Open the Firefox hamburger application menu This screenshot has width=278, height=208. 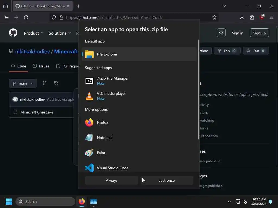pyautogui.click(x=271, y=17)
